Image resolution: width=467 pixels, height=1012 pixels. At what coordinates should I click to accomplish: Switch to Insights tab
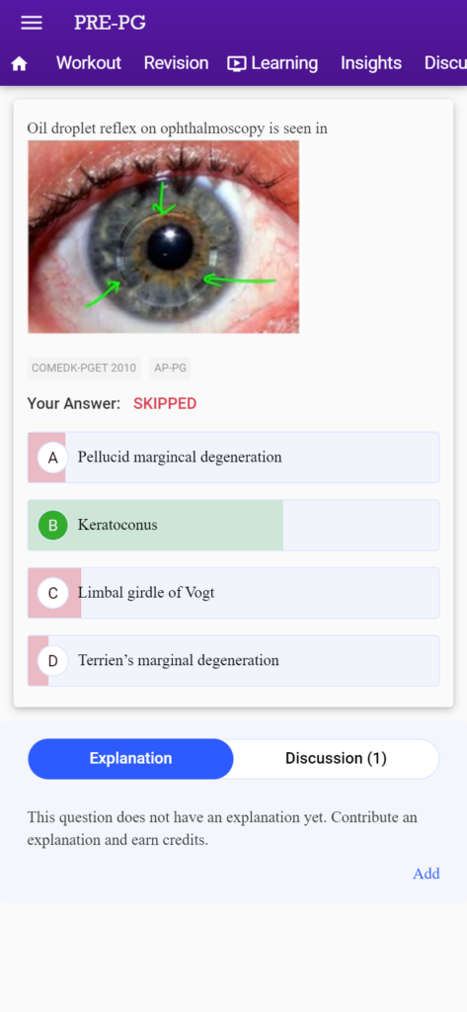371,62
